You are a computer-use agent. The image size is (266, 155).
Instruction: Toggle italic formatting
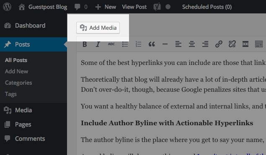[98, 44]
